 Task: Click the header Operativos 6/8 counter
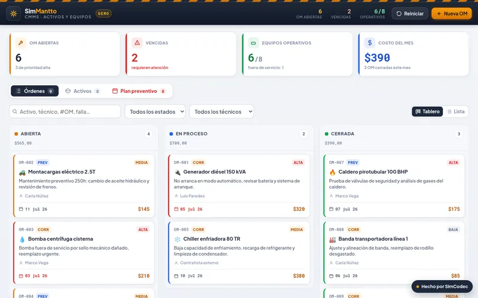(x=372, y=14)
